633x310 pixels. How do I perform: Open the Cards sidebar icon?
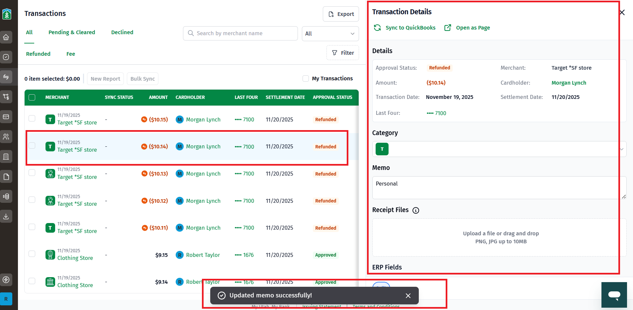(6, 117)
